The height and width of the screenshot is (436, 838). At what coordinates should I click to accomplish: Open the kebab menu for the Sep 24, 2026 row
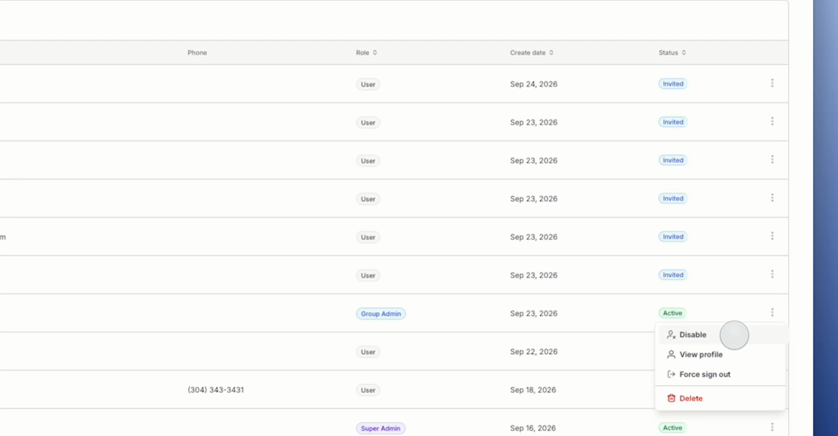pos(772,83)
